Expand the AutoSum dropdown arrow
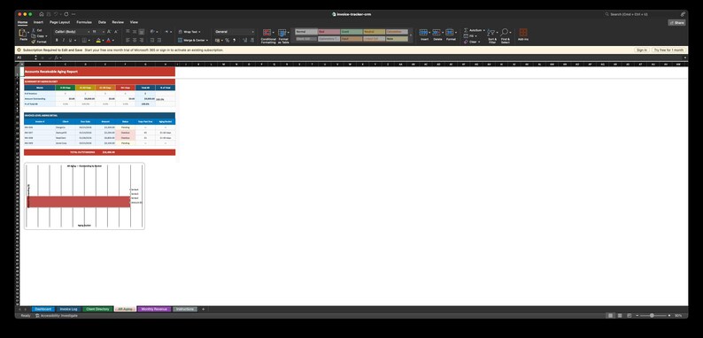 (x=484, y=30)
